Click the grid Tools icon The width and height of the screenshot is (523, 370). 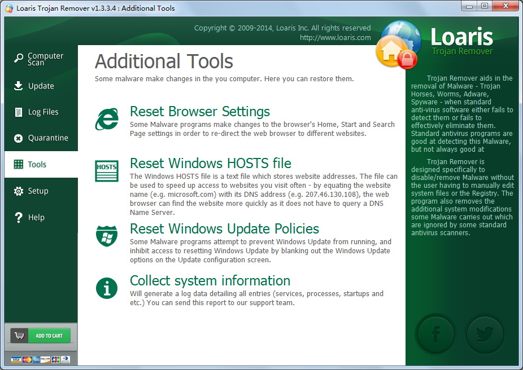(18, 164)
